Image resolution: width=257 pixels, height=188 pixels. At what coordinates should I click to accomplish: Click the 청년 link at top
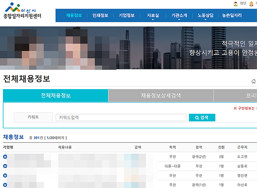(243, 3)
